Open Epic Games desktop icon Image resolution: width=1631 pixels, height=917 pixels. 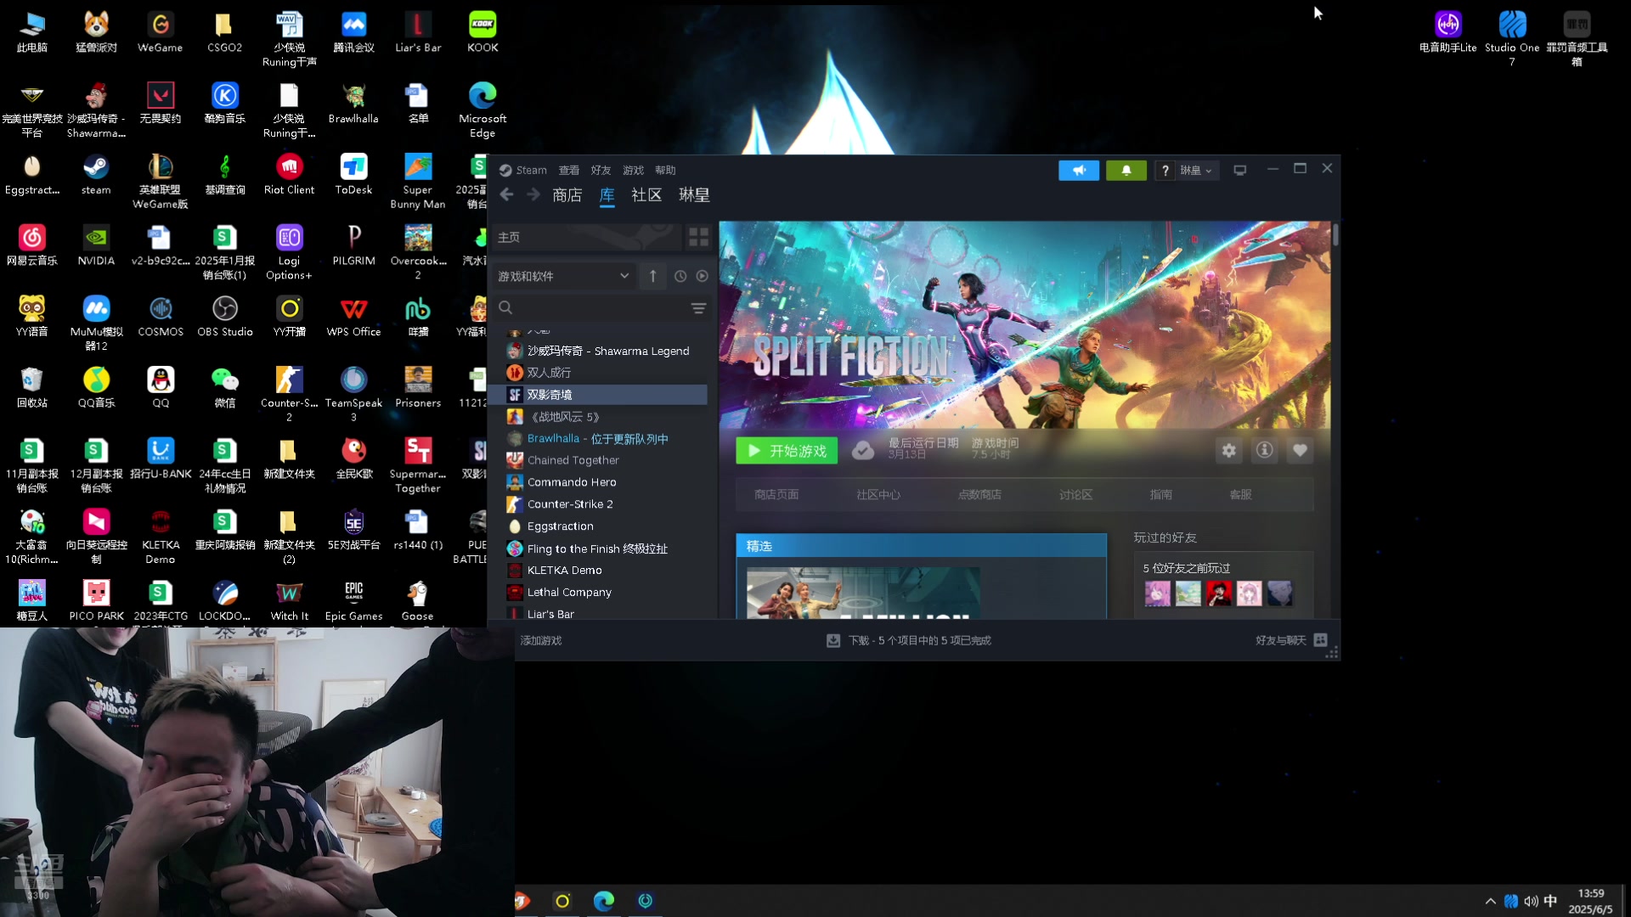353,601
